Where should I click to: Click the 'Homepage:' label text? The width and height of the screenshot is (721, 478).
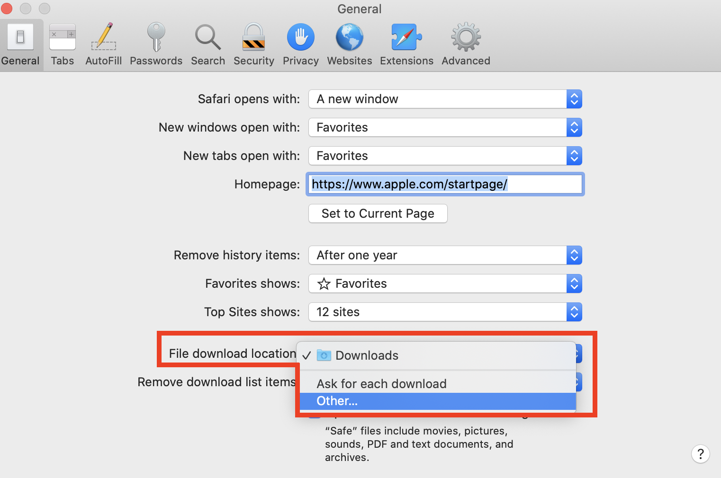click(267, 184)
